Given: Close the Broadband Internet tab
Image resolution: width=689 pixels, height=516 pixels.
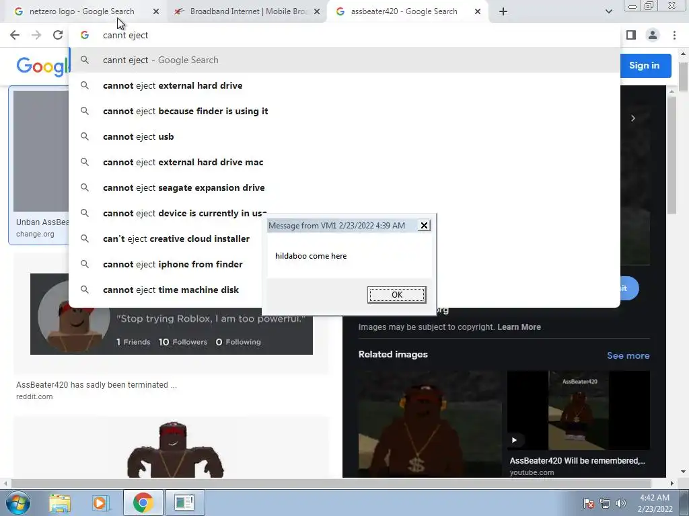Looking at the screenshot, I should [317, 11].
